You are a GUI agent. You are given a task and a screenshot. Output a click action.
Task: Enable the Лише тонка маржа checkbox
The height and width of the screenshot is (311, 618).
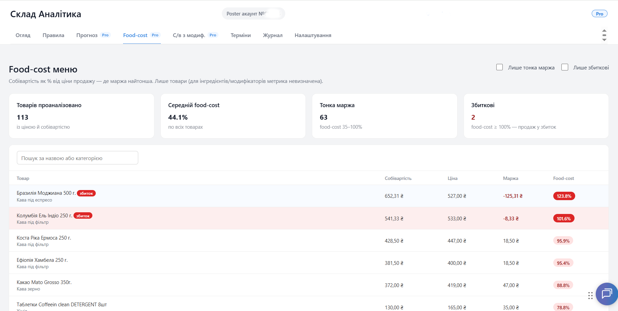500,67
